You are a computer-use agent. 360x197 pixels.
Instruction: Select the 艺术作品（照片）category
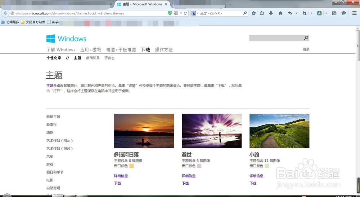point(60,148)
